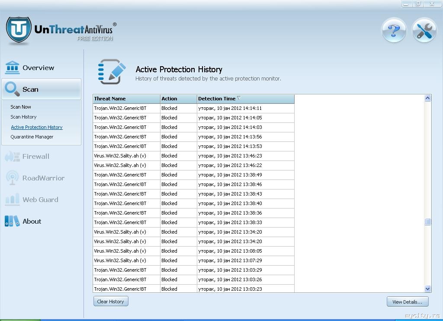Screen dimensions: 443x321
Task: Click Blocked in the 13:07:29 row
Action: (169, 260)
